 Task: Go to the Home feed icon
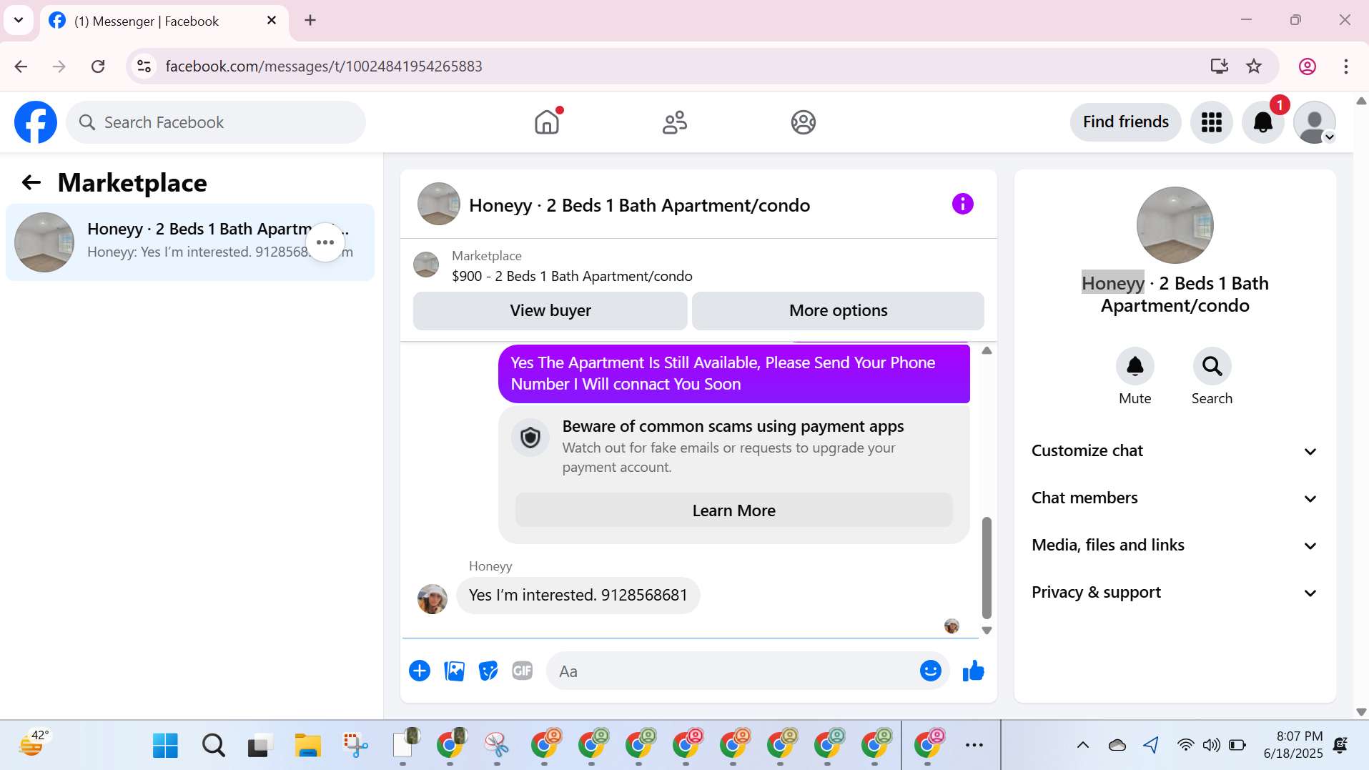[x=547, y=122]
